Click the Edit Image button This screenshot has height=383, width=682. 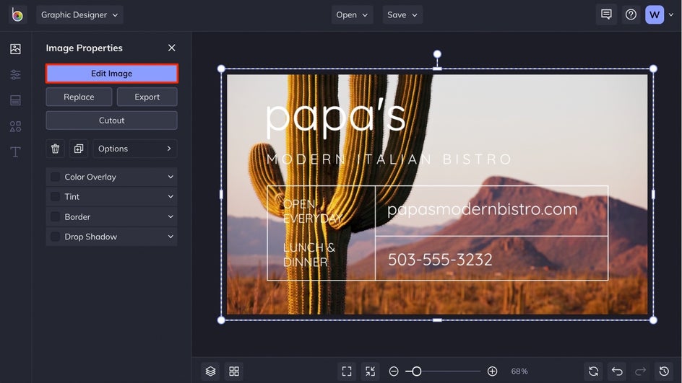pos(112,74)
